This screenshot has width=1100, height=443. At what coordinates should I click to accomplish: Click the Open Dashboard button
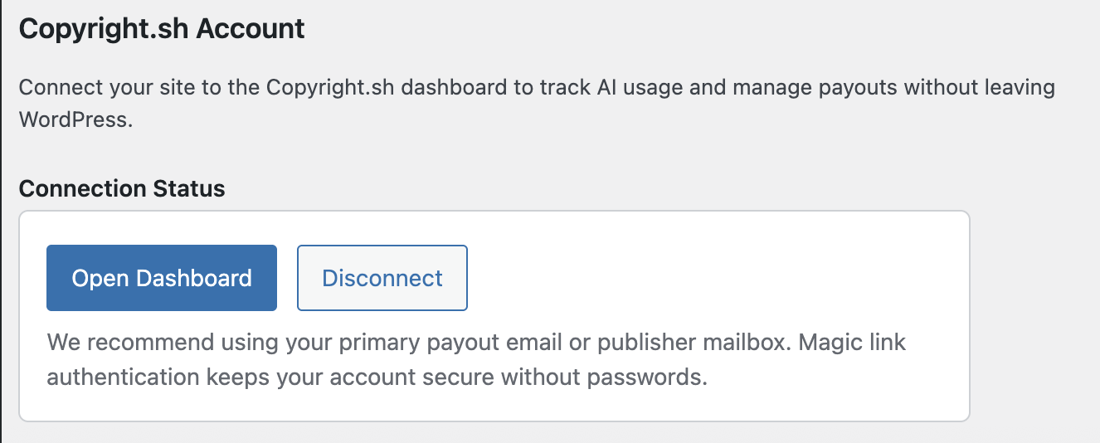162,278
